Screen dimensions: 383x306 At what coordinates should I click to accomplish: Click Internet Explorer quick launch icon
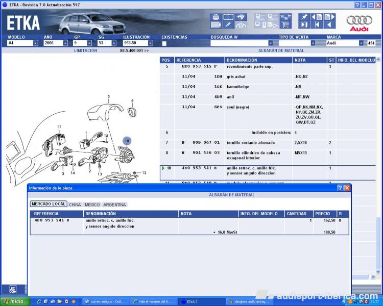(x=39, y=301)
